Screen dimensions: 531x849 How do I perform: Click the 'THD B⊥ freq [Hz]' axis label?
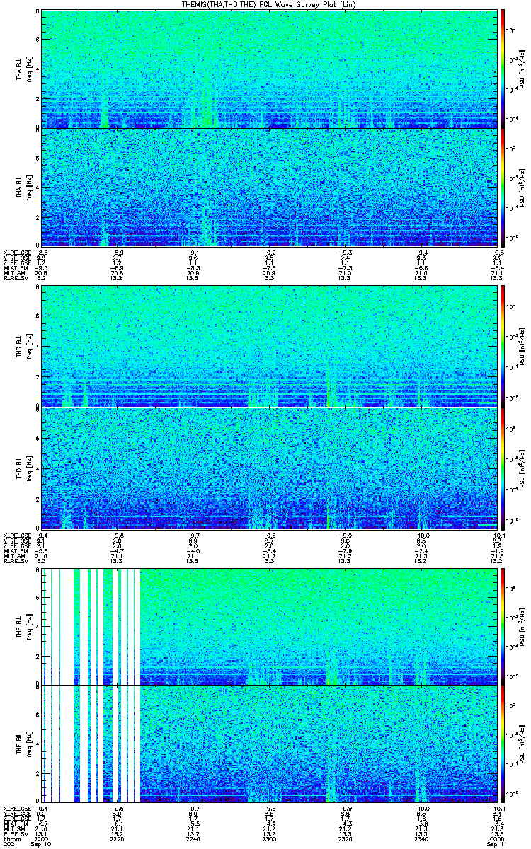(x=23, y=346)
